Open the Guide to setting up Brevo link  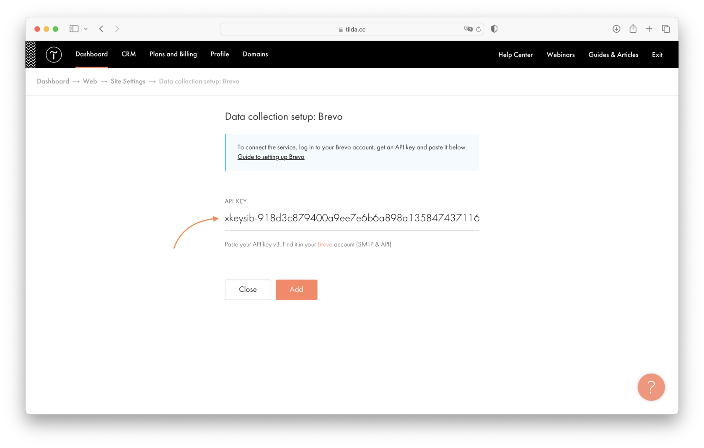(271, 157)
